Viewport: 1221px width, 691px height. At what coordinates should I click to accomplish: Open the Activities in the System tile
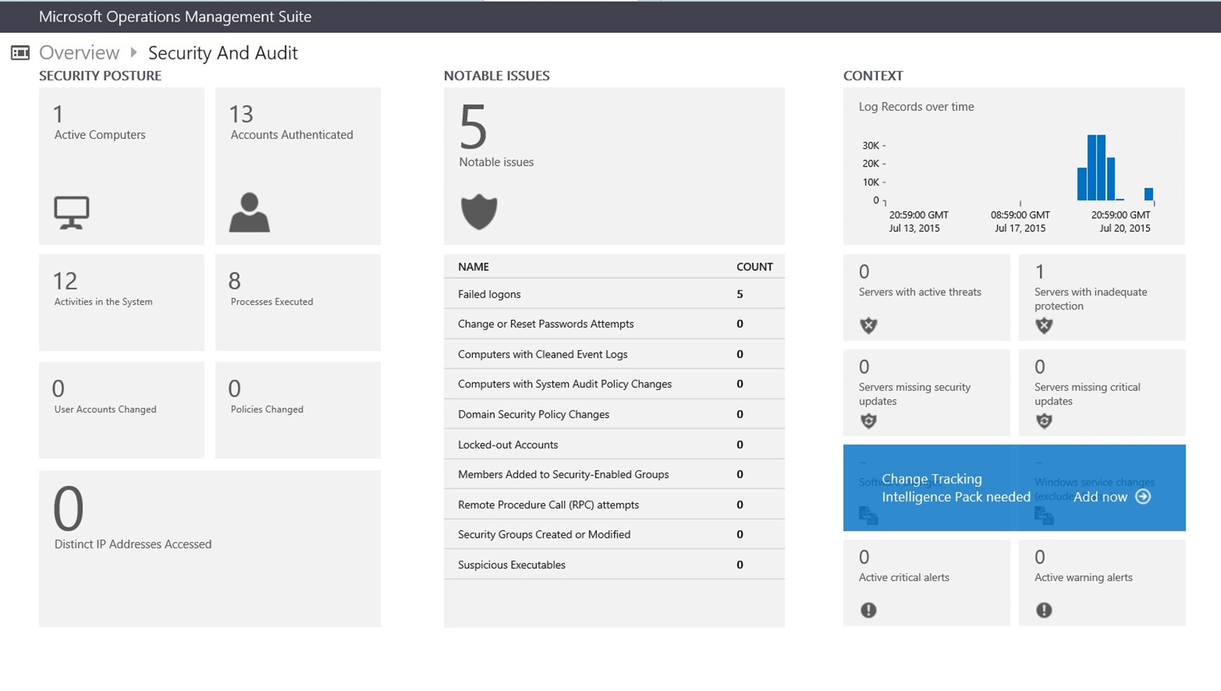122,303
